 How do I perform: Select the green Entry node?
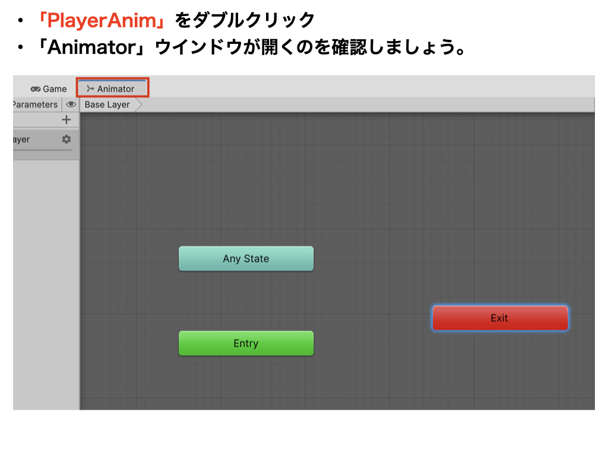[x=246, y=343]
